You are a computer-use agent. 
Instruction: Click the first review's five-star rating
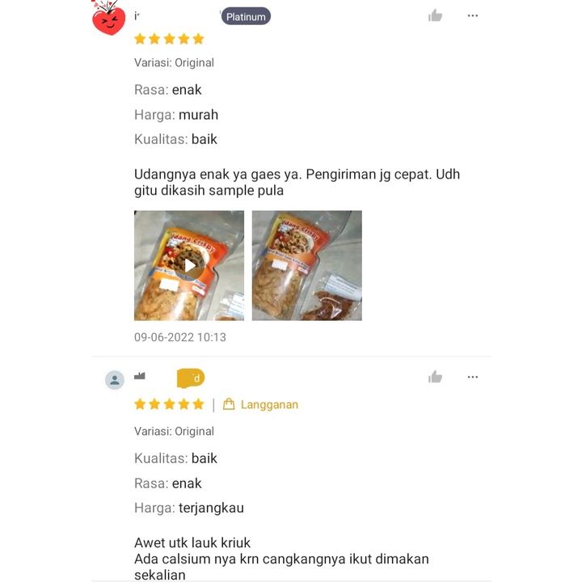(x=169, y=39)
